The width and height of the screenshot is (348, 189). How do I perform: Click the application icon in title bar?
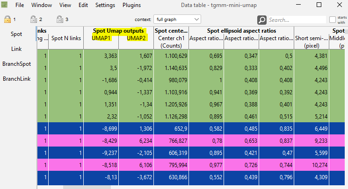click(4, 5)
